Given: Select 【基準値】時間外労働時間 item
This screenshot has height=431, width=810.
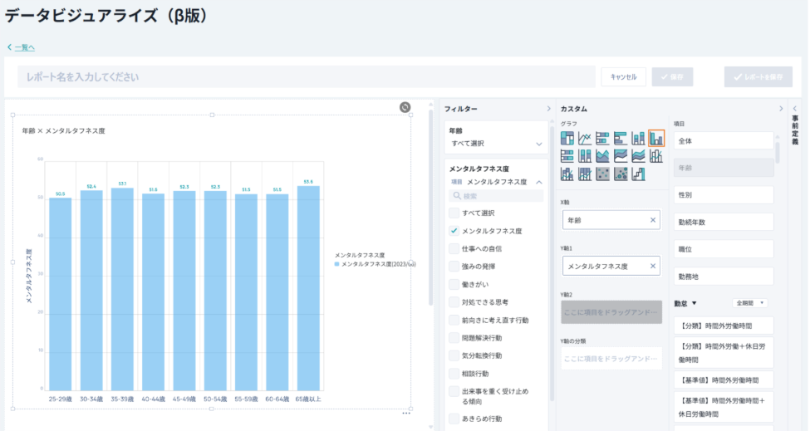Looking at the screenshot, I should click(724, 380).
